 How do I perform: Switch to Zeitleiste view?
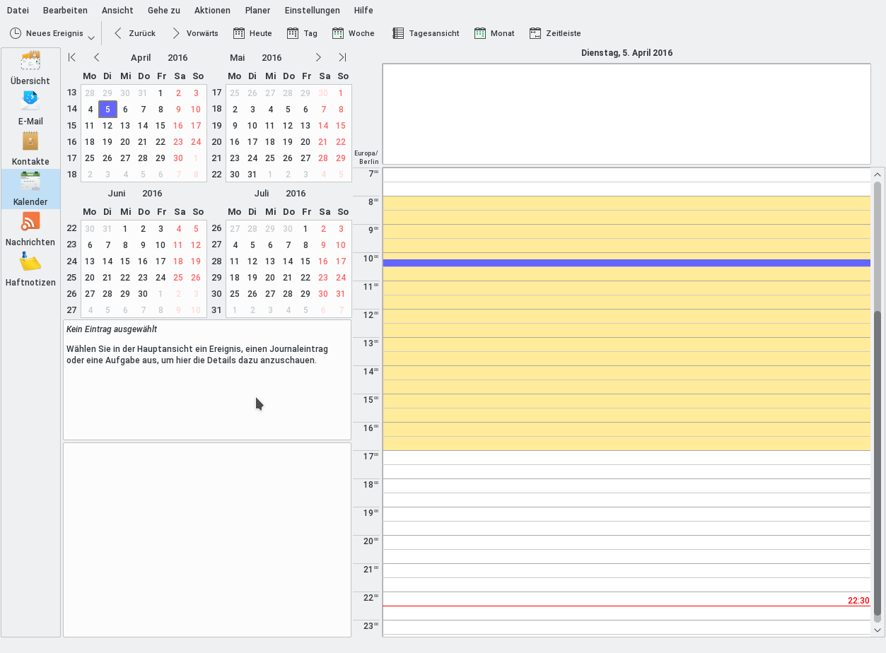(555, 33)
